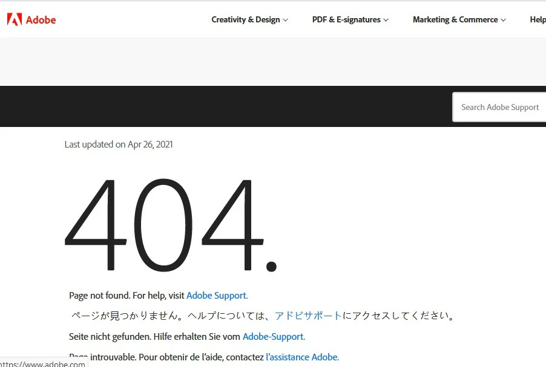The image size is (546, 367).
Task: Expand the PDF & E-signatures chevron
Action: point(386,20)
